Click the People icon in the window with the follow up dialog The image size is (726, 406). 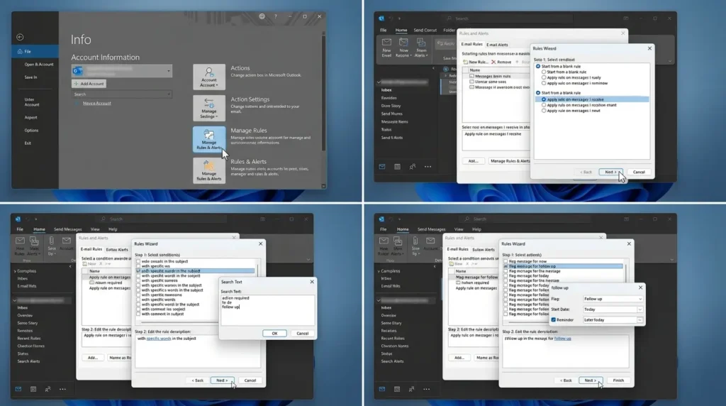pos(412,389)
